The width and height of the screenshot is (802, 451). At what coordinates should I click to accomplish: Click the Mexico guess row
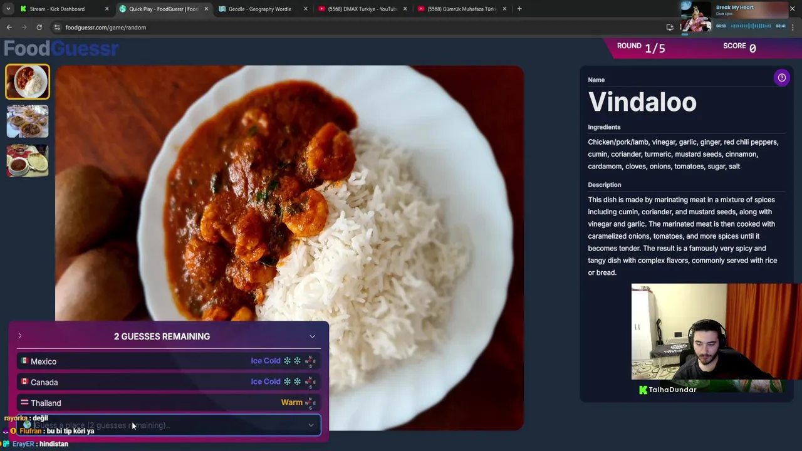click(168, 361)
